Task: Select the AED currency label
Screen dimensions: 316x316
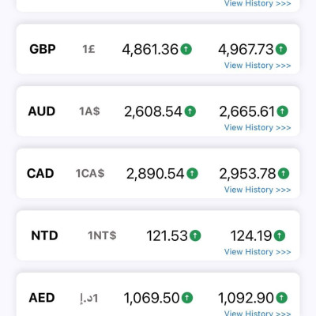Action: [x=42, y=298]
